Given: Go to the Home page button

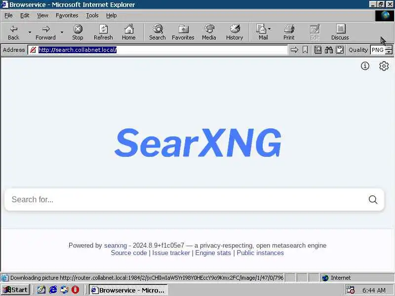Looking at the screenshot, I should [x=129, y=32].
